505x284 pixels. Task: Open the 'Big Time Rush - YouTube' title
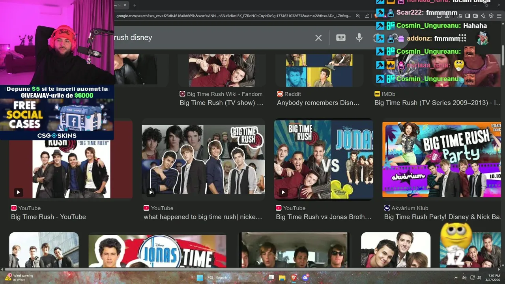[49, 217]
